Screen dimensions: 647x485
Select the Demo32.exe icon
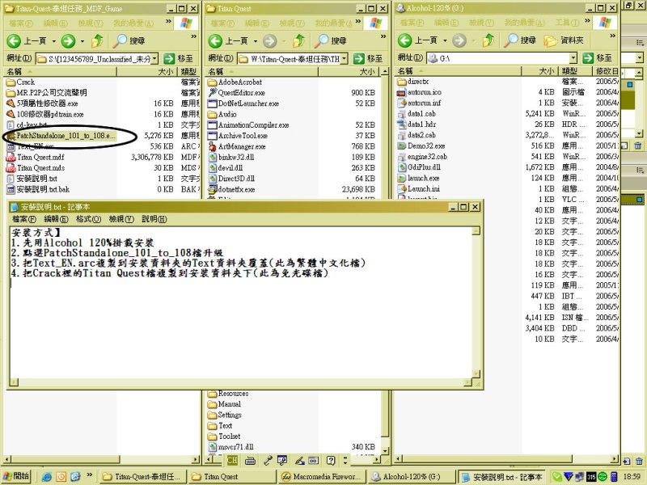[401, 146]
